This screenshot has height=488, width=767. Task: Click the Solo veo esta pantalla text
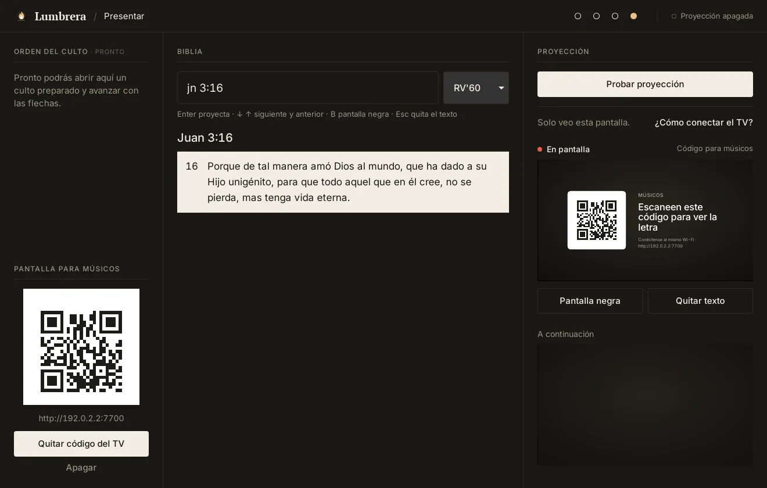(583, 123)
